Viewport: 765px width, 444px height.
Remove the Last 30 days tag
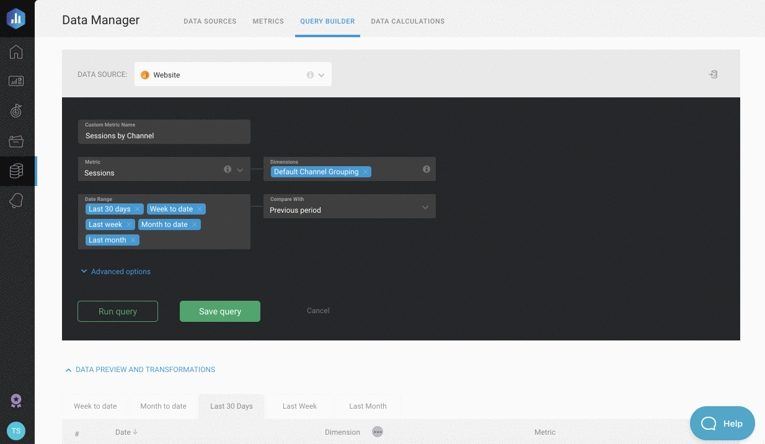138,209
